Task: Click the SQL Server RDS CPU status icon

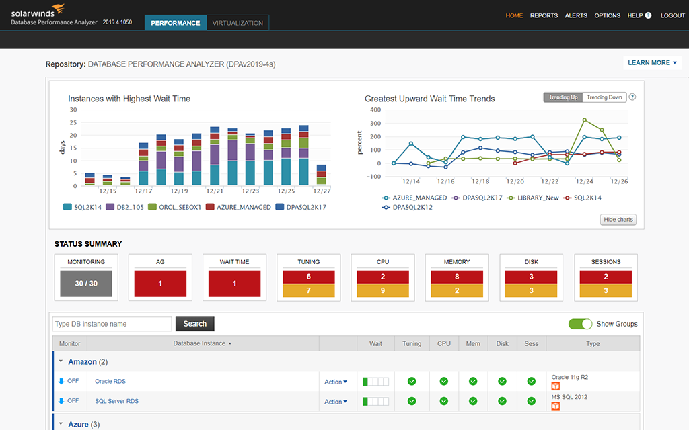Action: click(444, 402)
